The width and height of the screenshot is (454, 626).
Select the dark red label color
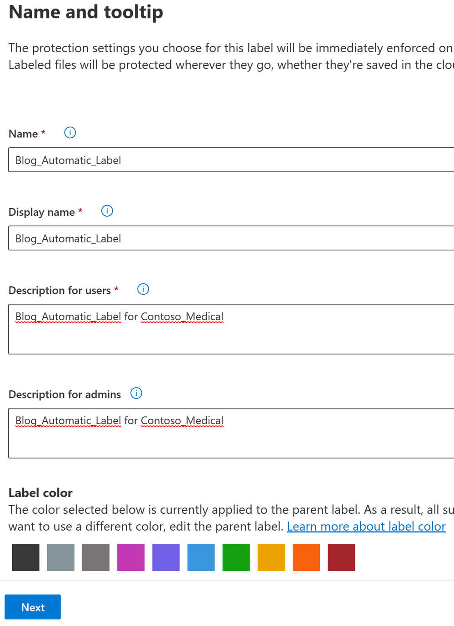(341, 557)
